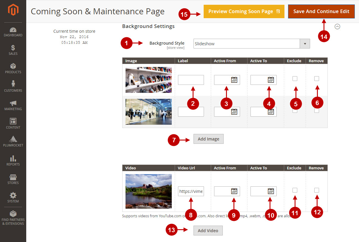The height and width of the screenshot is (242, 359).
Task: Click the 'Nov 22, 2016' date text
Action: click(74, 37)
